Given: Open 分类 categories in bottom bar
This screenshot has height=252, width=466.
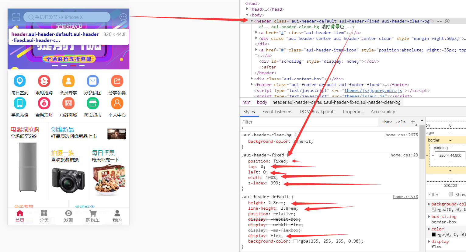Looking at the screenshot, I should [x=44, y=216].
